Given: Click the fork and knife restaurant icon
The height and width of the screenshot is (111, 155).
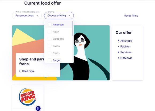Looking at the screenshot, I should click(x=38, y=108).
